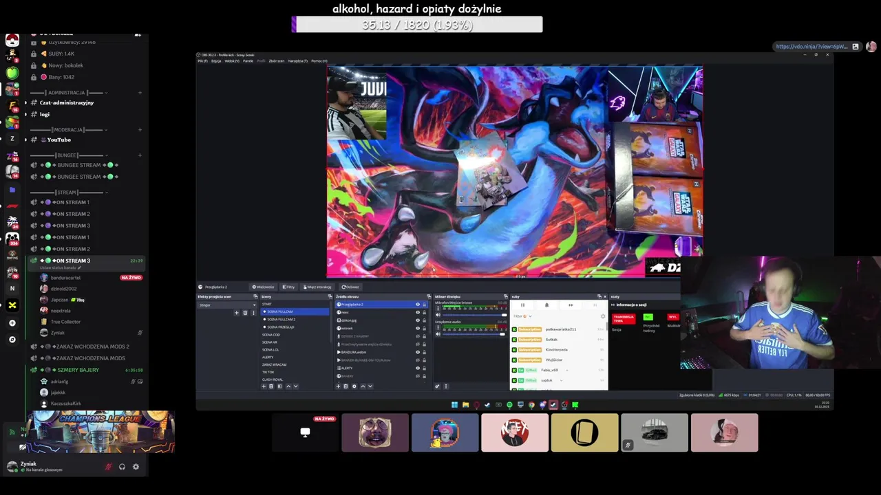Click the Włącz interakcję button
This screenshot has height=495, width=881.
point(317,287)
